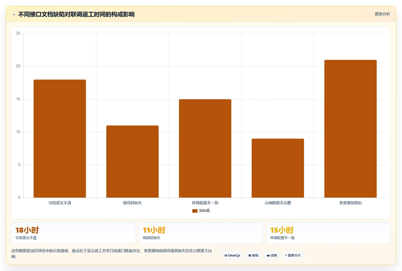Click the axis label 错误码缺失

pos(132,203)
